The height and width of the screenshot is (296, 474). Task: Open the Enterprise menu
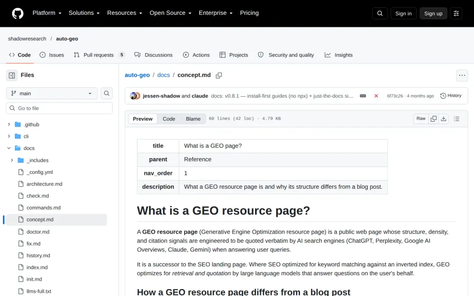216,13
